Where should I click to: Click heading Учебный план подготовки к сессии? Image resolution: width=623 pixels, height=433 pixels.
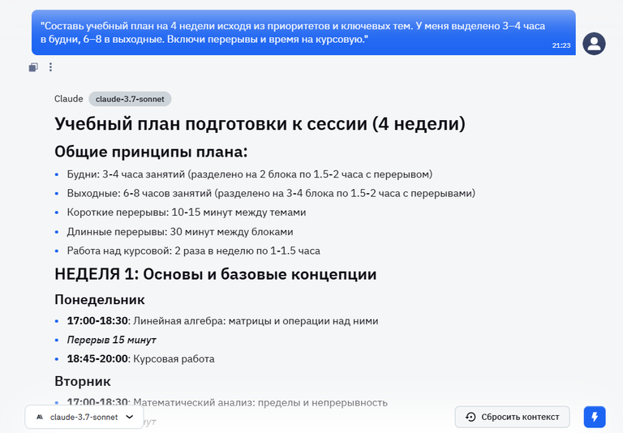260,123
